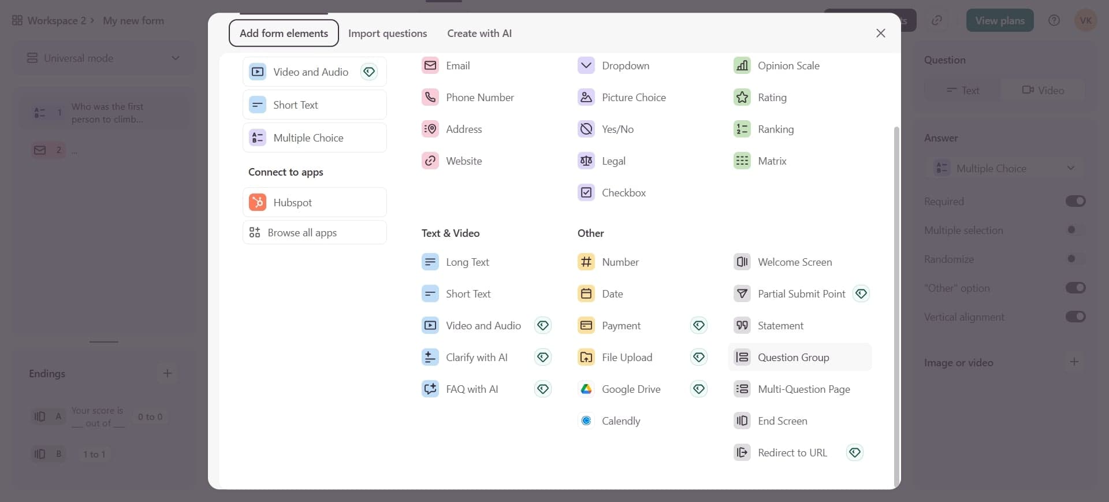Enable the Multiple selection toggle
The height and width of the screenshot is (502, 1109).
pos(1075,230)
